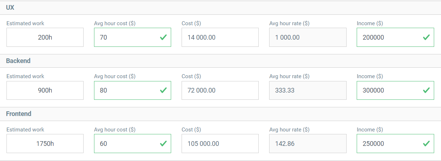Select the Backend Cost field 72 000.00
Viewport: 441px width, 161px height.
tap(220, 90)
